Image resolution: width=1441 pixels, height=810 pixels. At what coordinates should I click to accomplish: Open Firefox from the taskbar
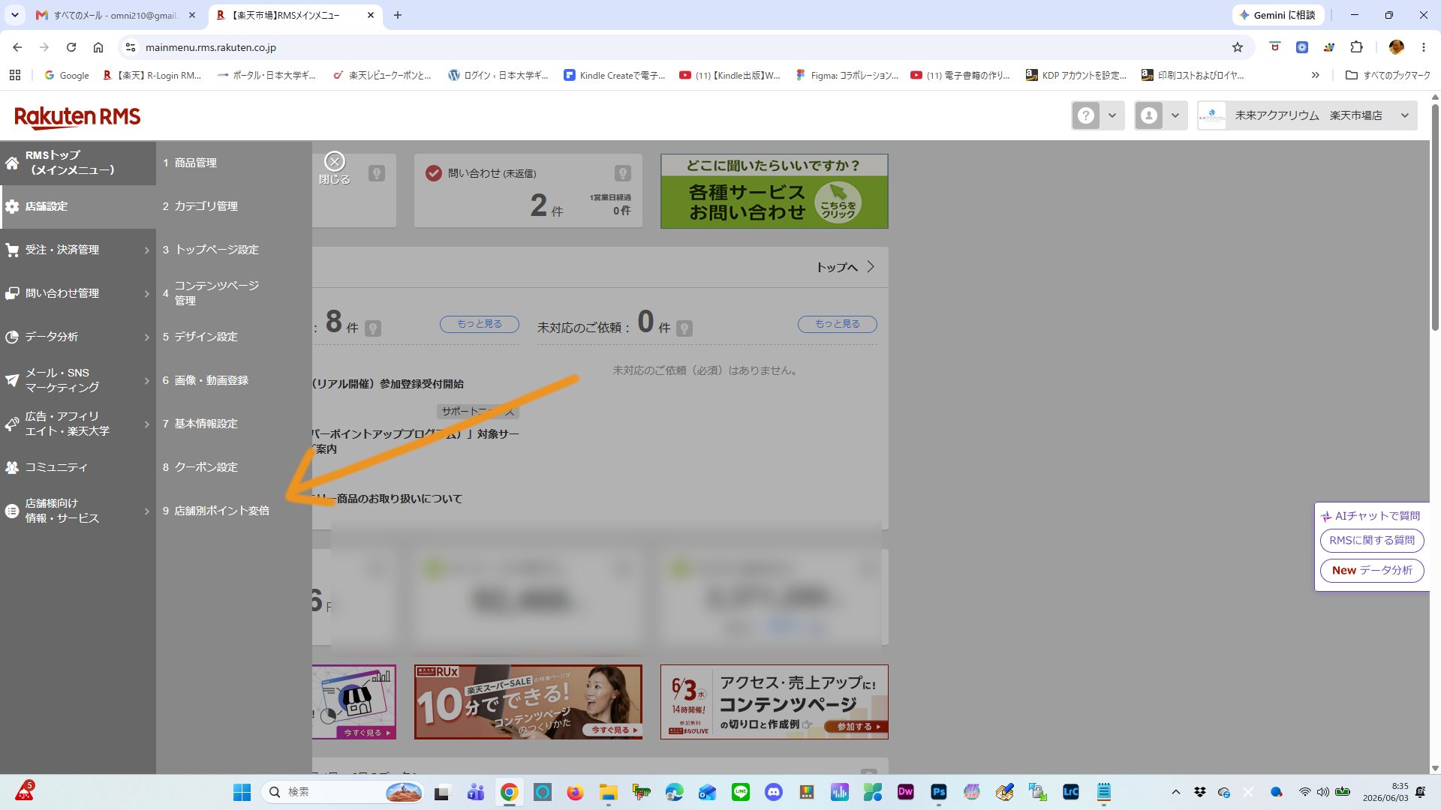click(x=576, y=792)
